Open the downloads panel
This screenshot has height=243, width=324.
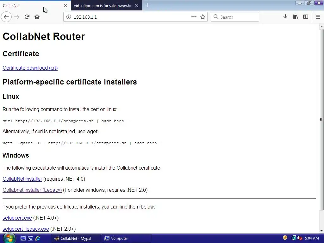pos(285,17)
